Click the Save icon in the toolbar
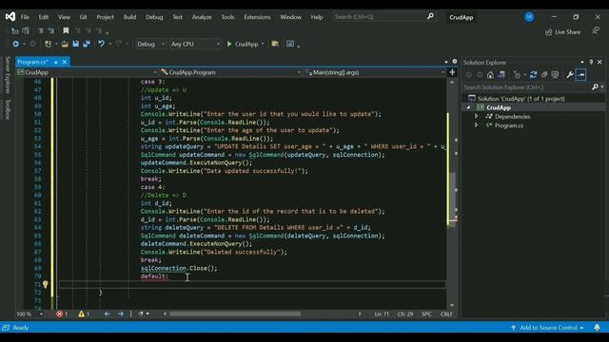Image resolution: width=609 pixels, height=342 pixels. click(x=76, y=44)
